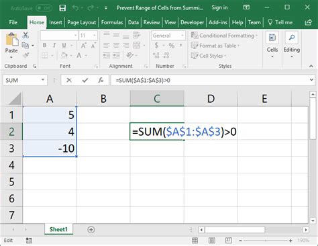Screen dimensions: 318x246
Task: Click the Cut scissors icon
Action: coord(25,35)
